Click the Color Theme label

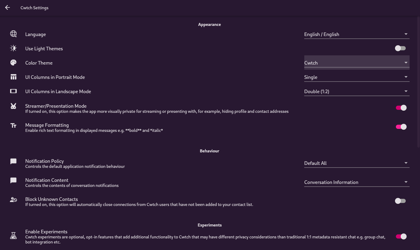pyautogui.click(x=39, y=63)
